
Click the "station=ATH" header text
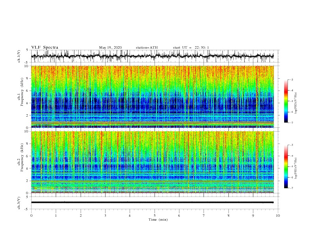pyautogui.click(x=147, y=47)
